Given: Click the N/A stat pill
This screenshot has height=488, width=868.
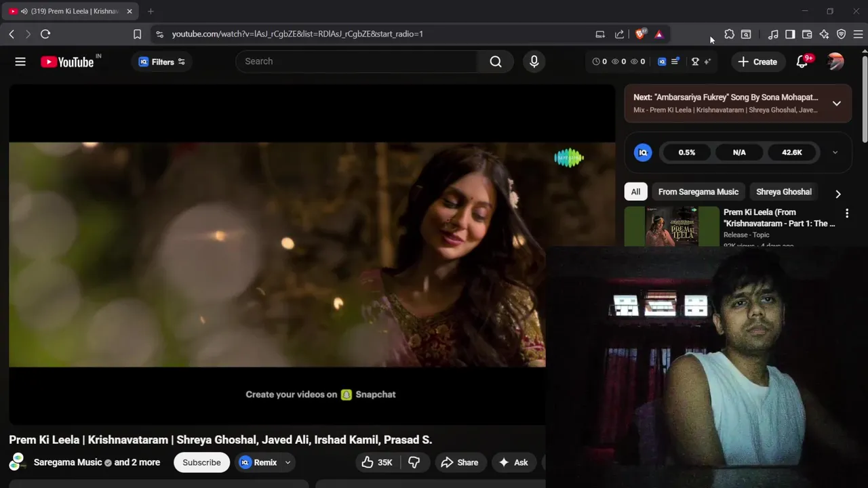Looking at the screenshot, I should [x=739, y=152].
